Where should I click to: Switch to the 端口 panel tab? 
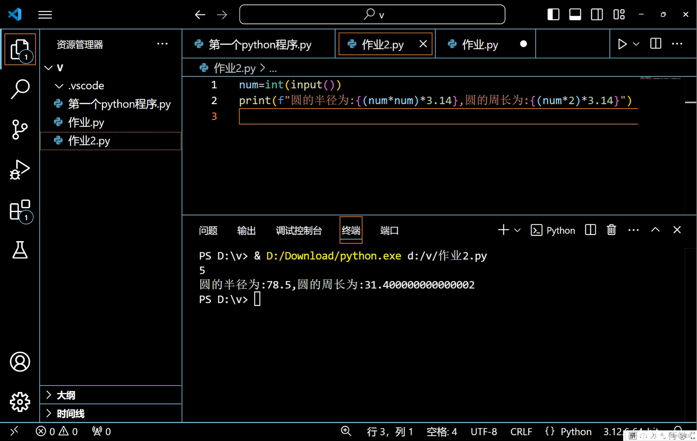pos(389,230)
